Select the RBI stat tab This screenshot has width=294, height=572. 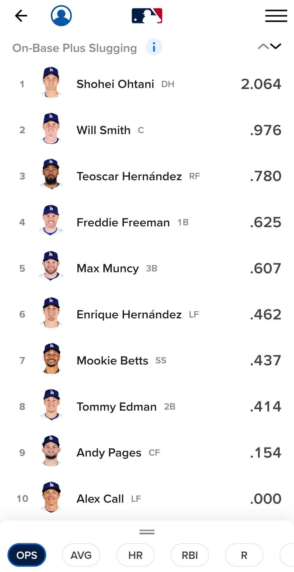pyautogui.click(x=190, y=555)
